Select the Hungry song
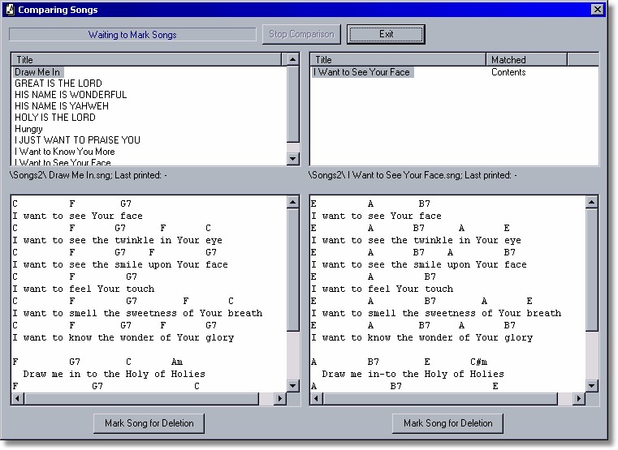 coord(28,129)
